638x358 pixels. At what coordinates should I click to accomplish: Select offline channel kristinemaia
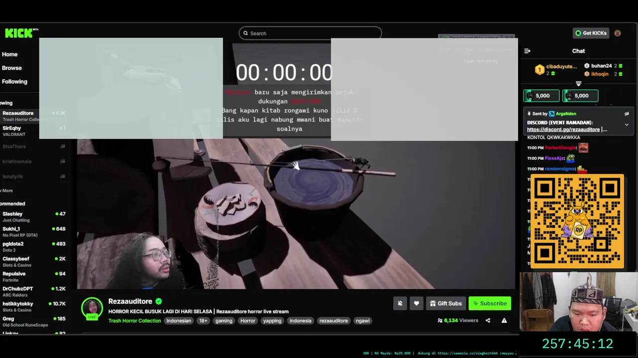34,162
